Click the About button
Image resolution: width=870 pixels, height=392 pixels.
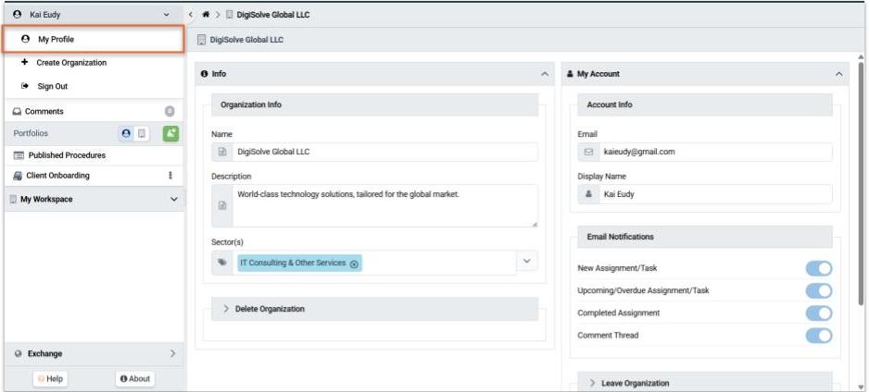(x=135, y=378)
